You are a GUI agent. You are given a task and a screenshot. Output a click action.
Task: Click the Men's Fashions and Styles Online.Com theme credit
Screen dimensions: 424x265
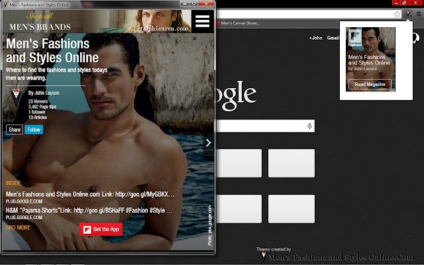click(341, 257)
